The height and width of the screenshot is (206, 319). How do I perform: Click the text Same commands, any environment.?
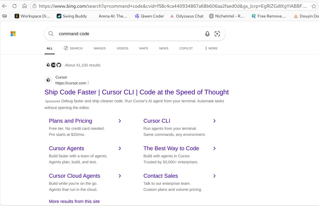(174, 134)
